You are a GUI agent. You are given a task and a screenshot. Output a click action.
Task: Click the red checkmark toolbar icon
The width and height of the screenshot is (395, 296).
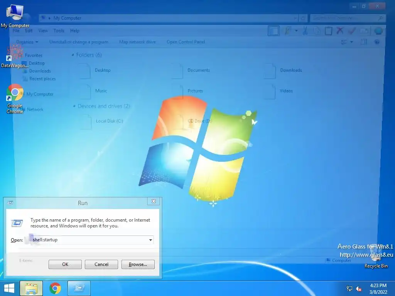tap(352, 31)
